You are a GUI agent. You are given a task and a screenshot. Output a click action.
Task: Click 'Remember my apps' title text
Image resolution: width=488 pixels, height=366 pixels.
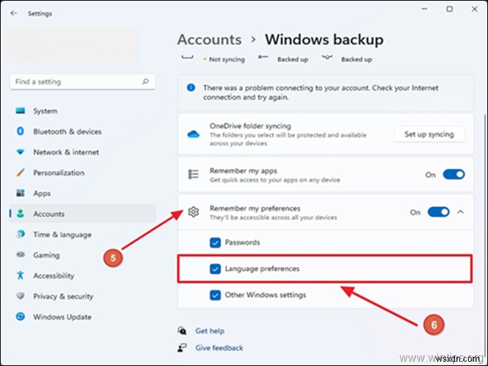(243, 170)
